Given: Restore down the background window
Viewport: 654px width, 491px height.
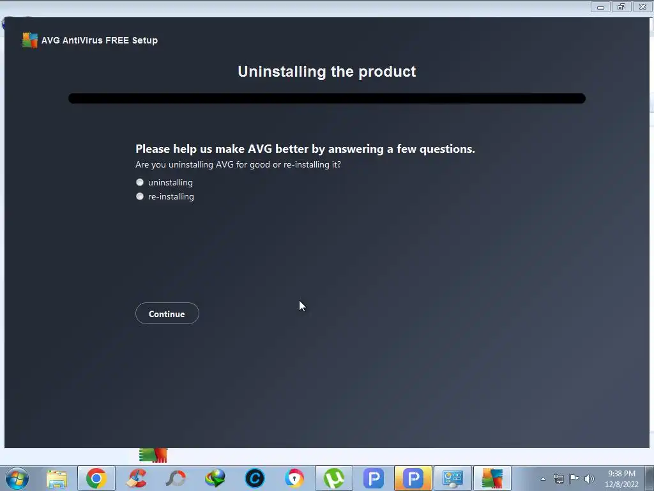Looking at the screenshot, I should (x=621, y=6).
